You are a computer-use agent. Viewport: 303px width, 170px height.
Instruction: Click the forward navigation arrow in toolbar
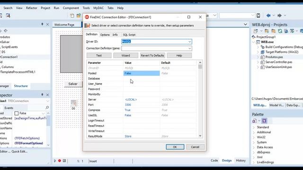[279, 16]
